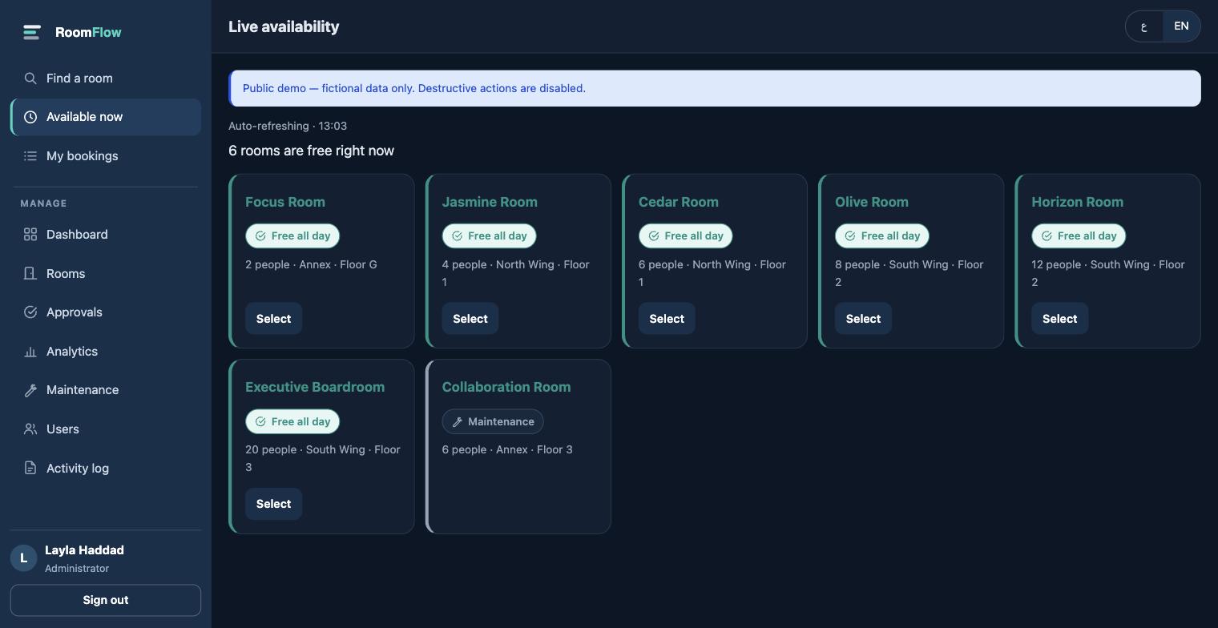Click the clock icon beside Available now
The height and width of the screenshot is (628, 1218).
30,117
